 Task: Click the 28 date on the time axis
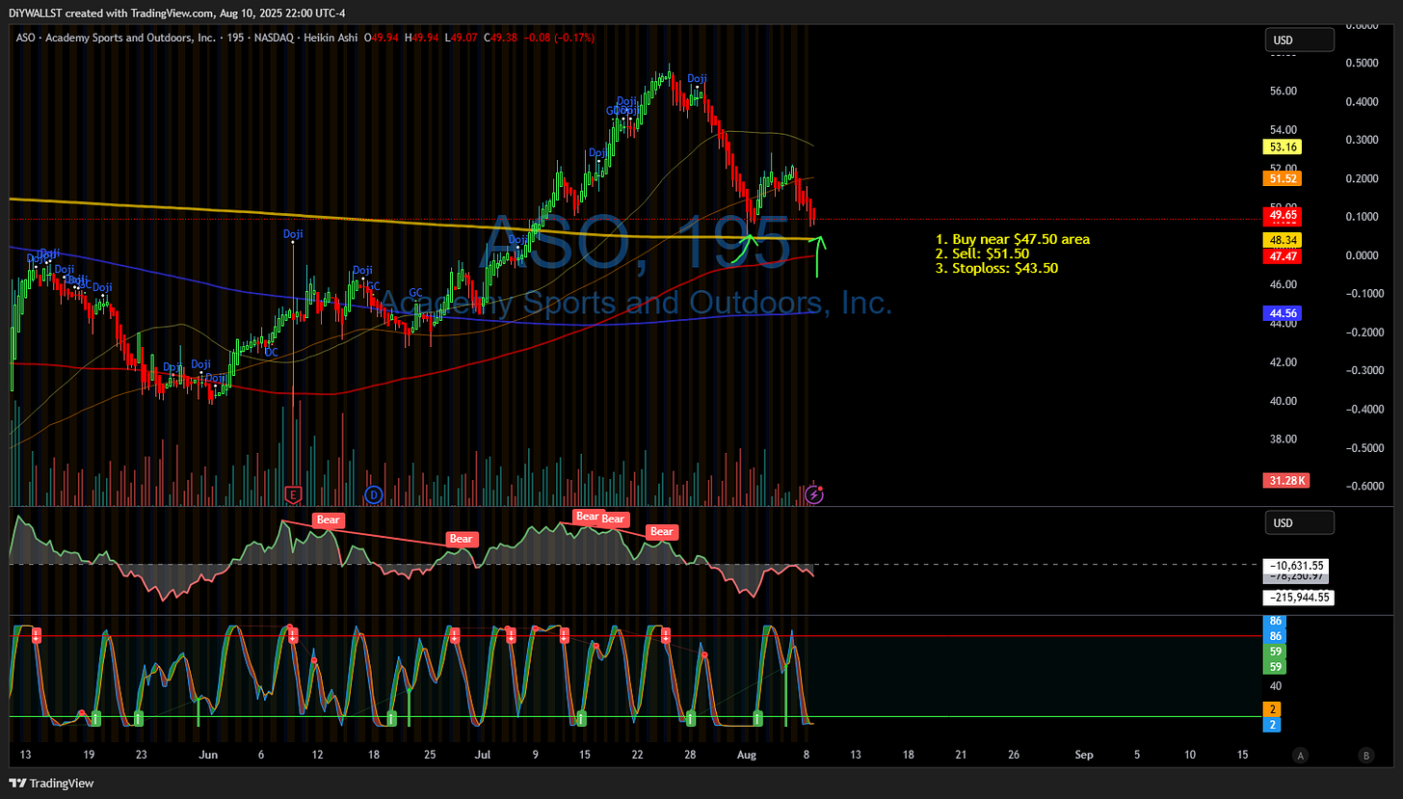(690, 755)
